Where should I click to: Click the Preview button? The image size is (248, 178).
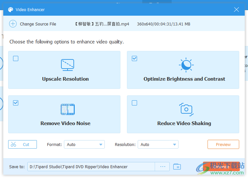(223, 144)
